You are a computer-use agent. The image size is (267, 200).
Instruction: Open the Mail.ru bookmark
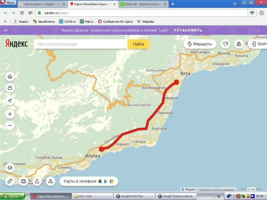[x=87, y=22]
